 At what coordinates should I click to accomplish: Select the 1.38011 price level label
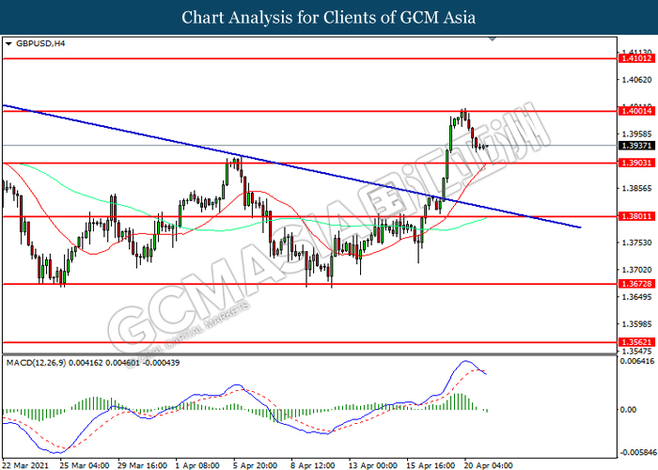click(636, 216)
